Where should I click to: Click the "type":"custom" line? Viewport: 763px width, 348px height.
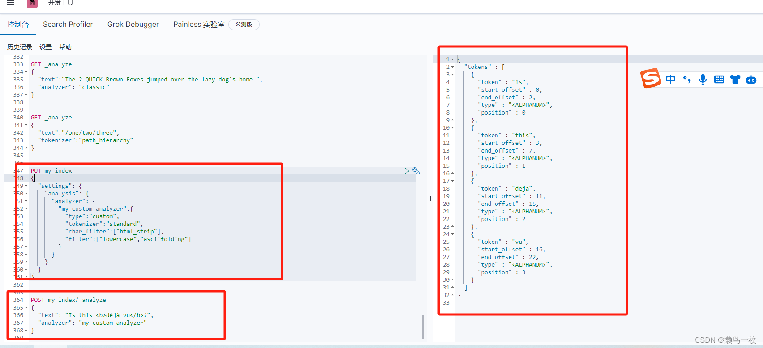92,216
